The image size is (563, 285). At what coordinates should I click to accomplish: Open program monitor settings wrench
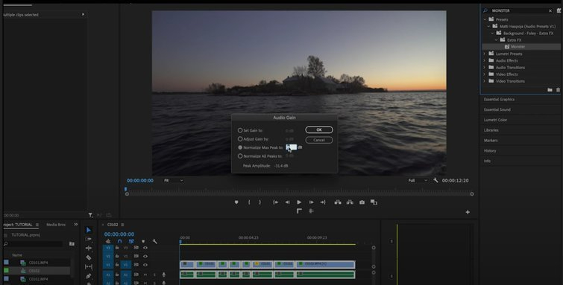(x=435, y=180)
